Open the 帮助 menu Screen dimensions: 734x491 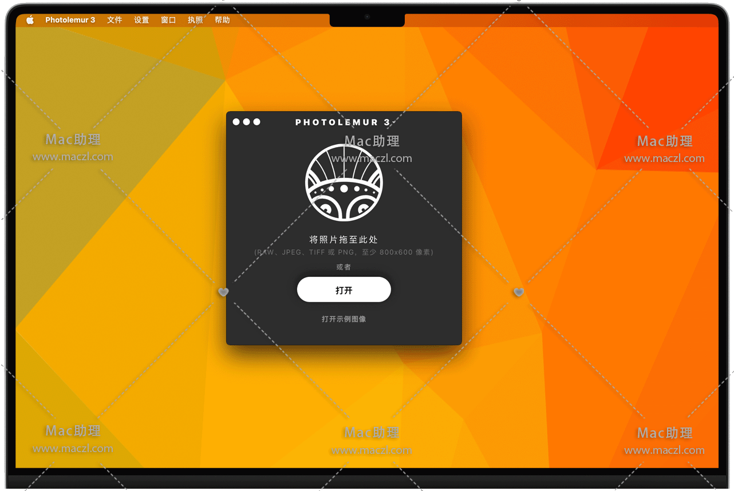(x=222, y=20)
